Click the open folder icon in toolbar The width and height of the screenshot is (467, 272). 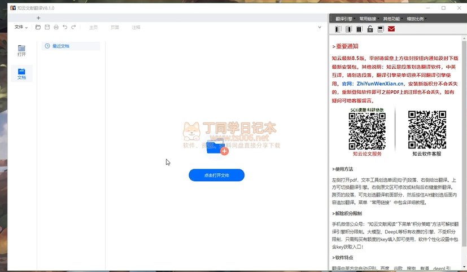point(38,27)
